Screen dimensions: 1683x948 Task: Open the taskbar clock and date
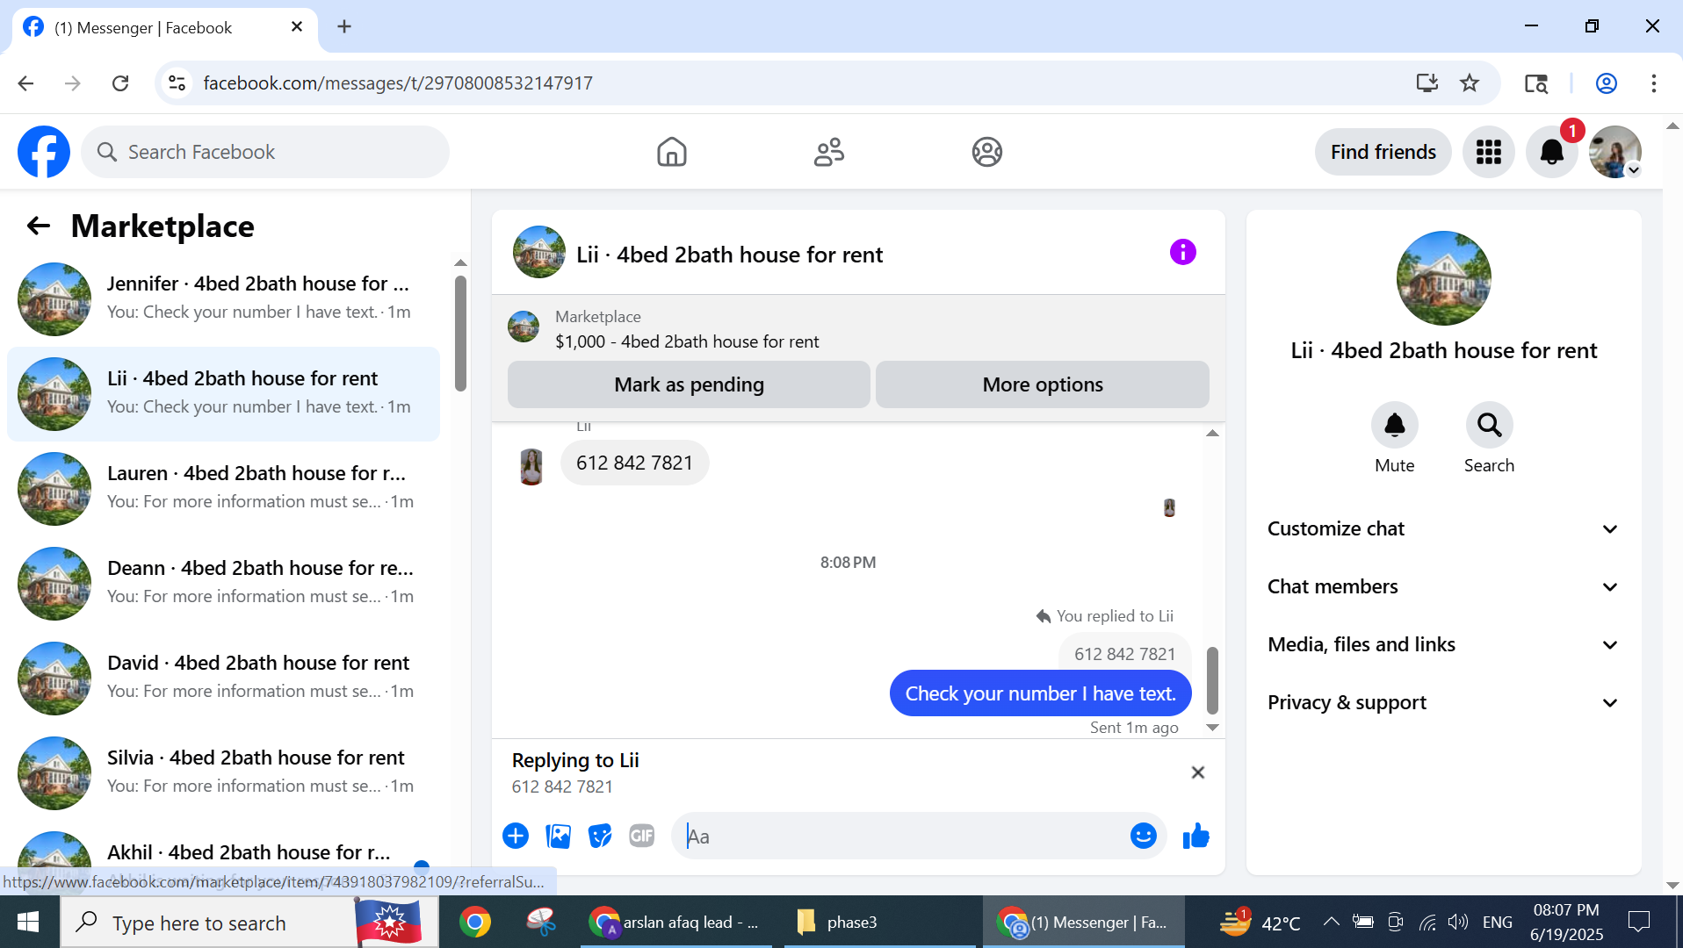(x=1565, y=922)
